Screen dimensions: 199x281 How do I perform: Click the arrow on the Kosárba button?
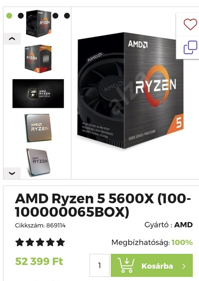184,267
